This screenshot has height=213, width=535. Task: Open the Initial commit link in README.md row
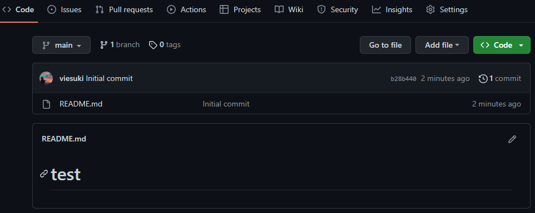coord(226,104)
